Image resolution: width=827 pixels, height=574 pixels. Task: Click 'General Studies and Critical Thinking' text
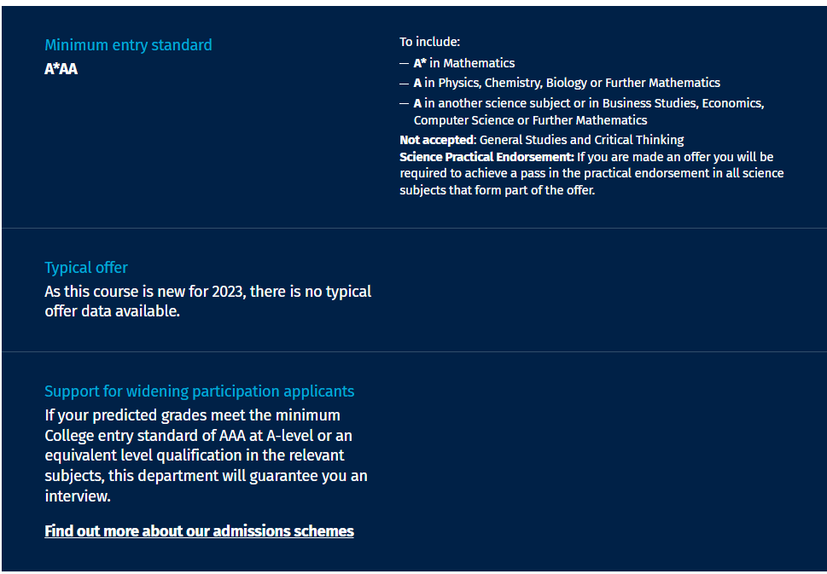pos(582,140)
